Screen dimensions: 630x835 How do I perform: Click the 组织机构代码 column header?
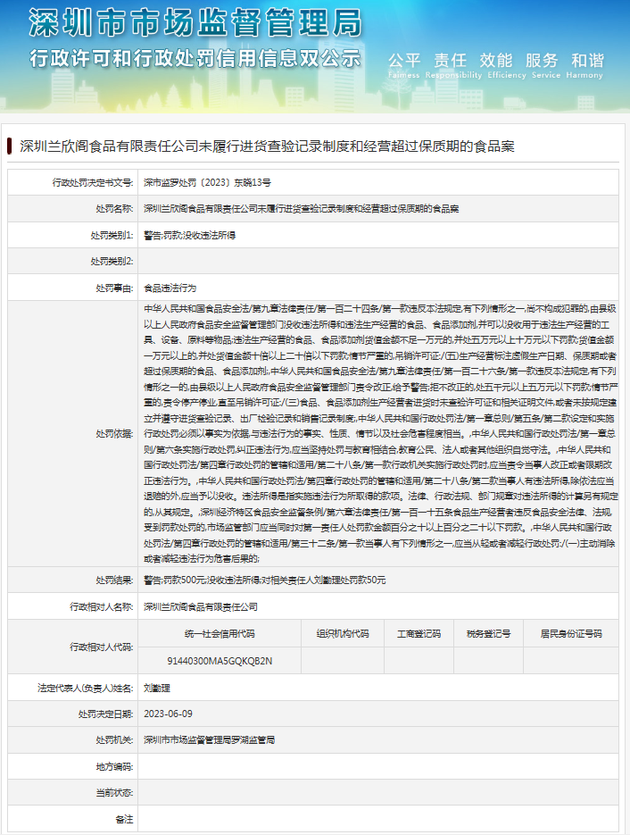343,634
